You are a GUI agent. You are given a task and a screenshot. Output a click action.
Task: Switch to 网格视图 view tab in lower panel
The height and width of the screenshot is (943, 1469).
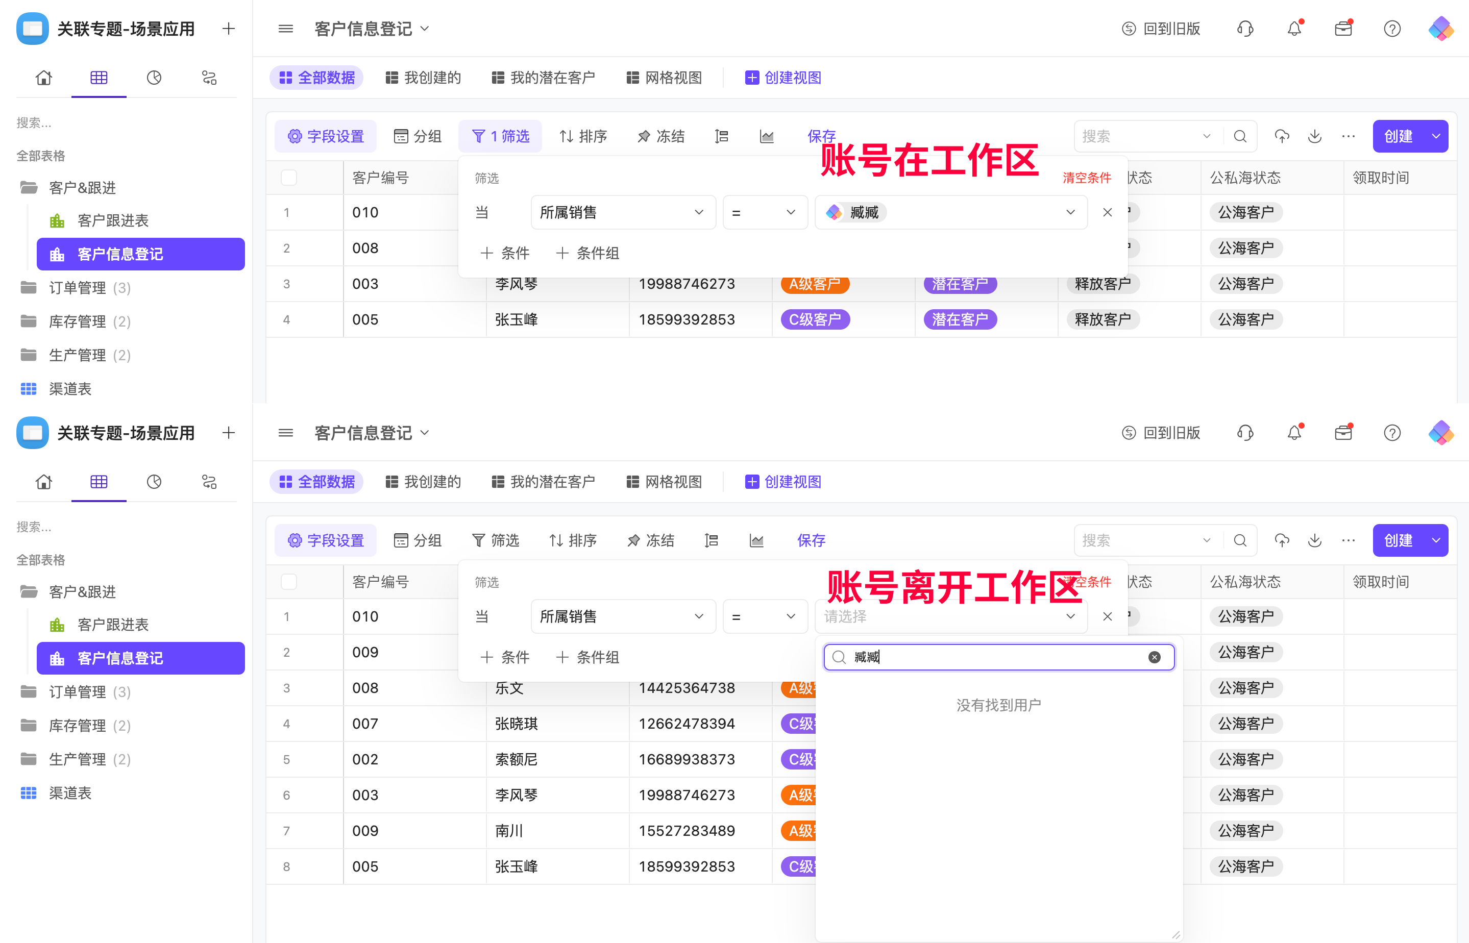point(665,482)
